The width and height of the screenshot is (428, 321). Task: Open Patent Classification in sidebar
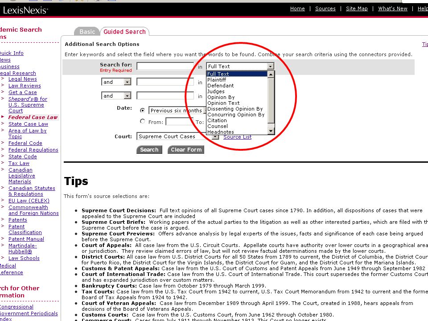pyautogui.click(x=25, y=229)
